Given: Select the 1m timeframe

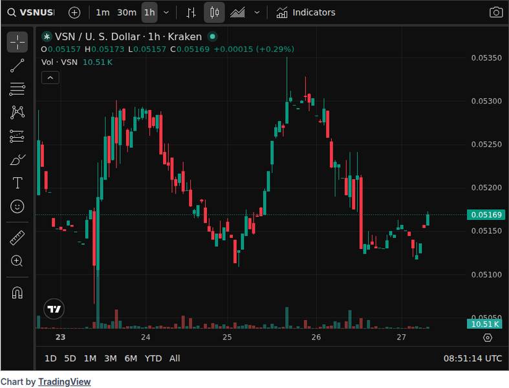Looking at the screenshot, I should click(x=102, y=13).
